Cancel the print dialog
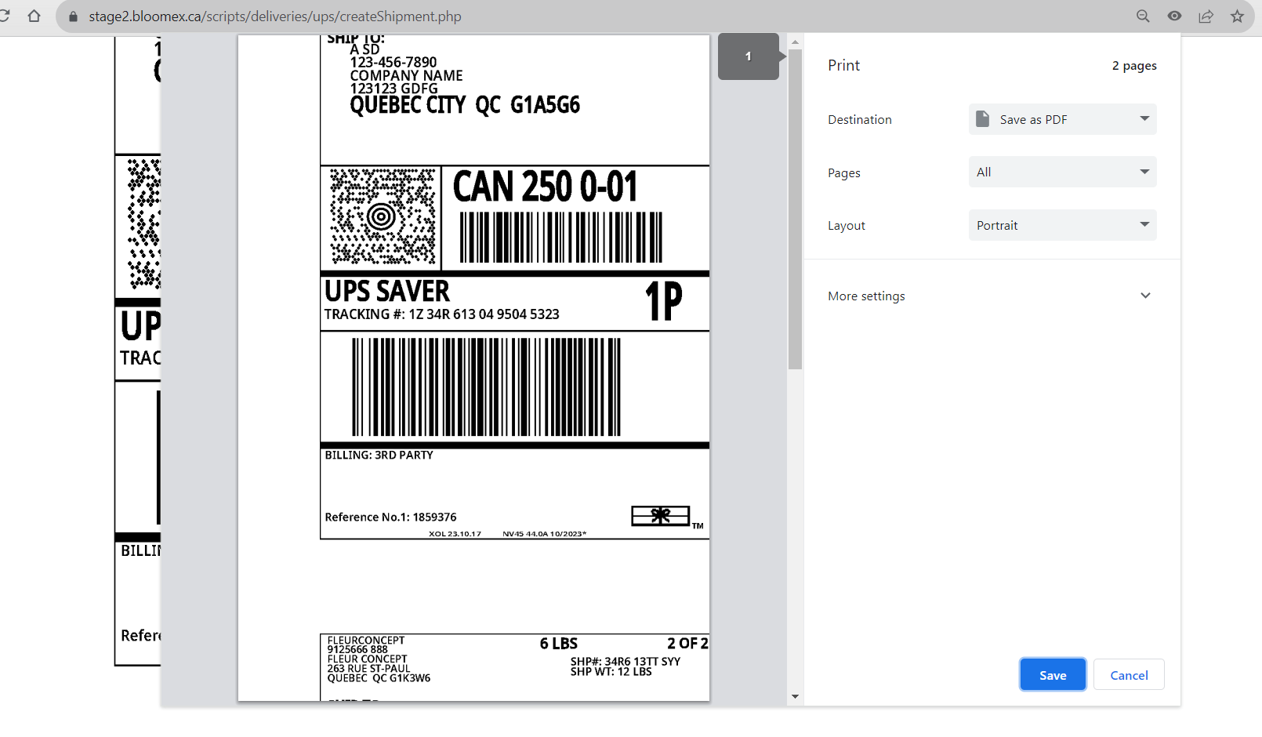The image size is (1262, 737). (1129, 674)
